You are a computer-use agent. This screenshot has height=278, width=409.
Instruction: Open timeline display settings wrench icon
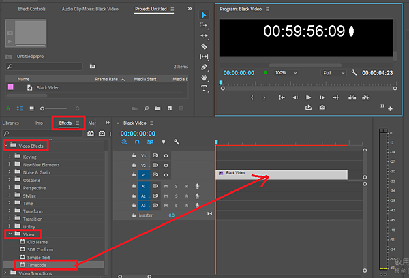click(177, 142)
